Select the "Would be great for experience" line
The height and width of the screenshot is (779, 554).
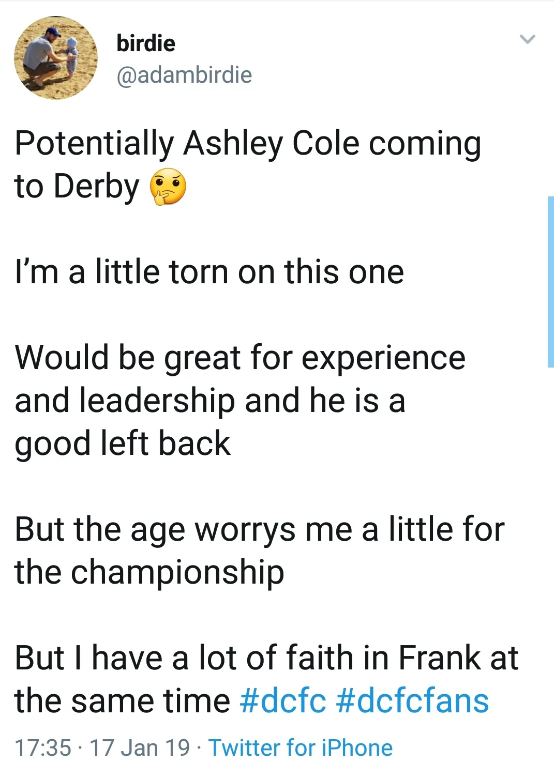pyautogui.click(x=240, y=358)
